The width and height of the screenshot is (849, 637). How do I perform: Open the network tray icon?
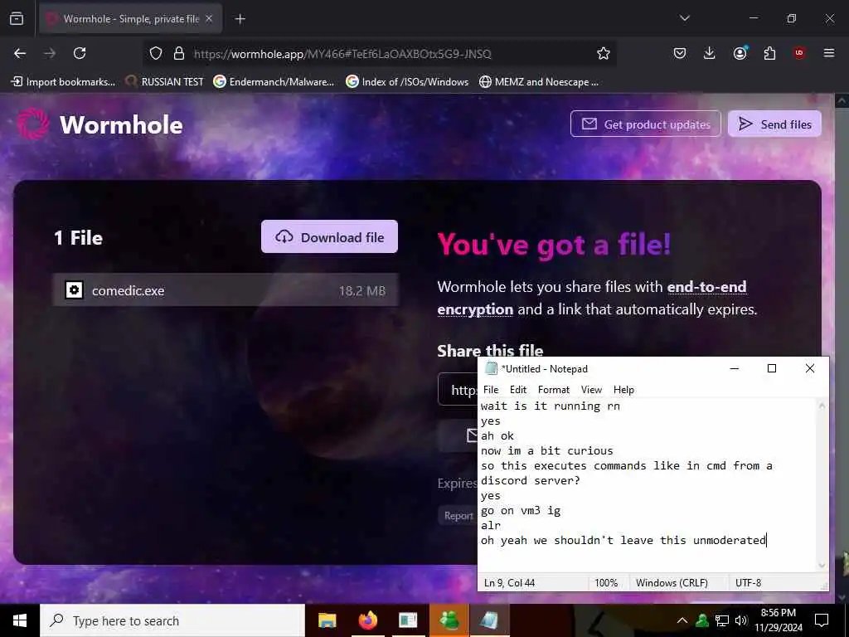(722, 620)
